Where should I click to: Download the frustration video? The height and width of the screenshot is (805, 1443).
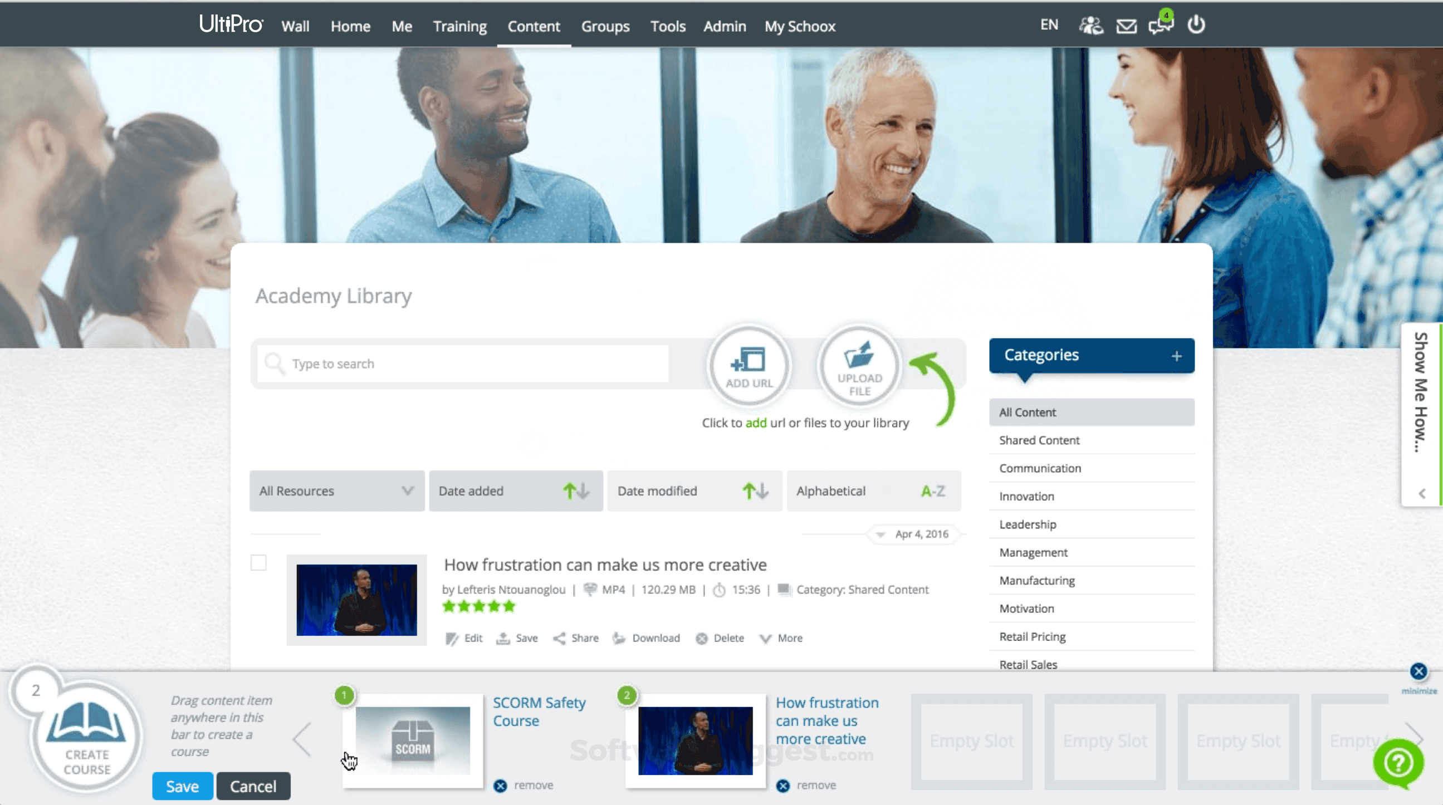pyautogui.click(x=647, y=637)
